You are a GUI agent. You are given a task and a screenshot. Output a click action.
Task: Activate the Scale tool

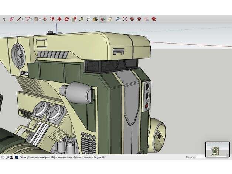tap(74, 18)
